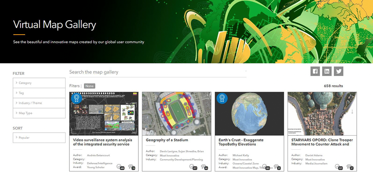
Task: Open the STARWARS OPORD map thumbnail
Action: pos(322,114)
